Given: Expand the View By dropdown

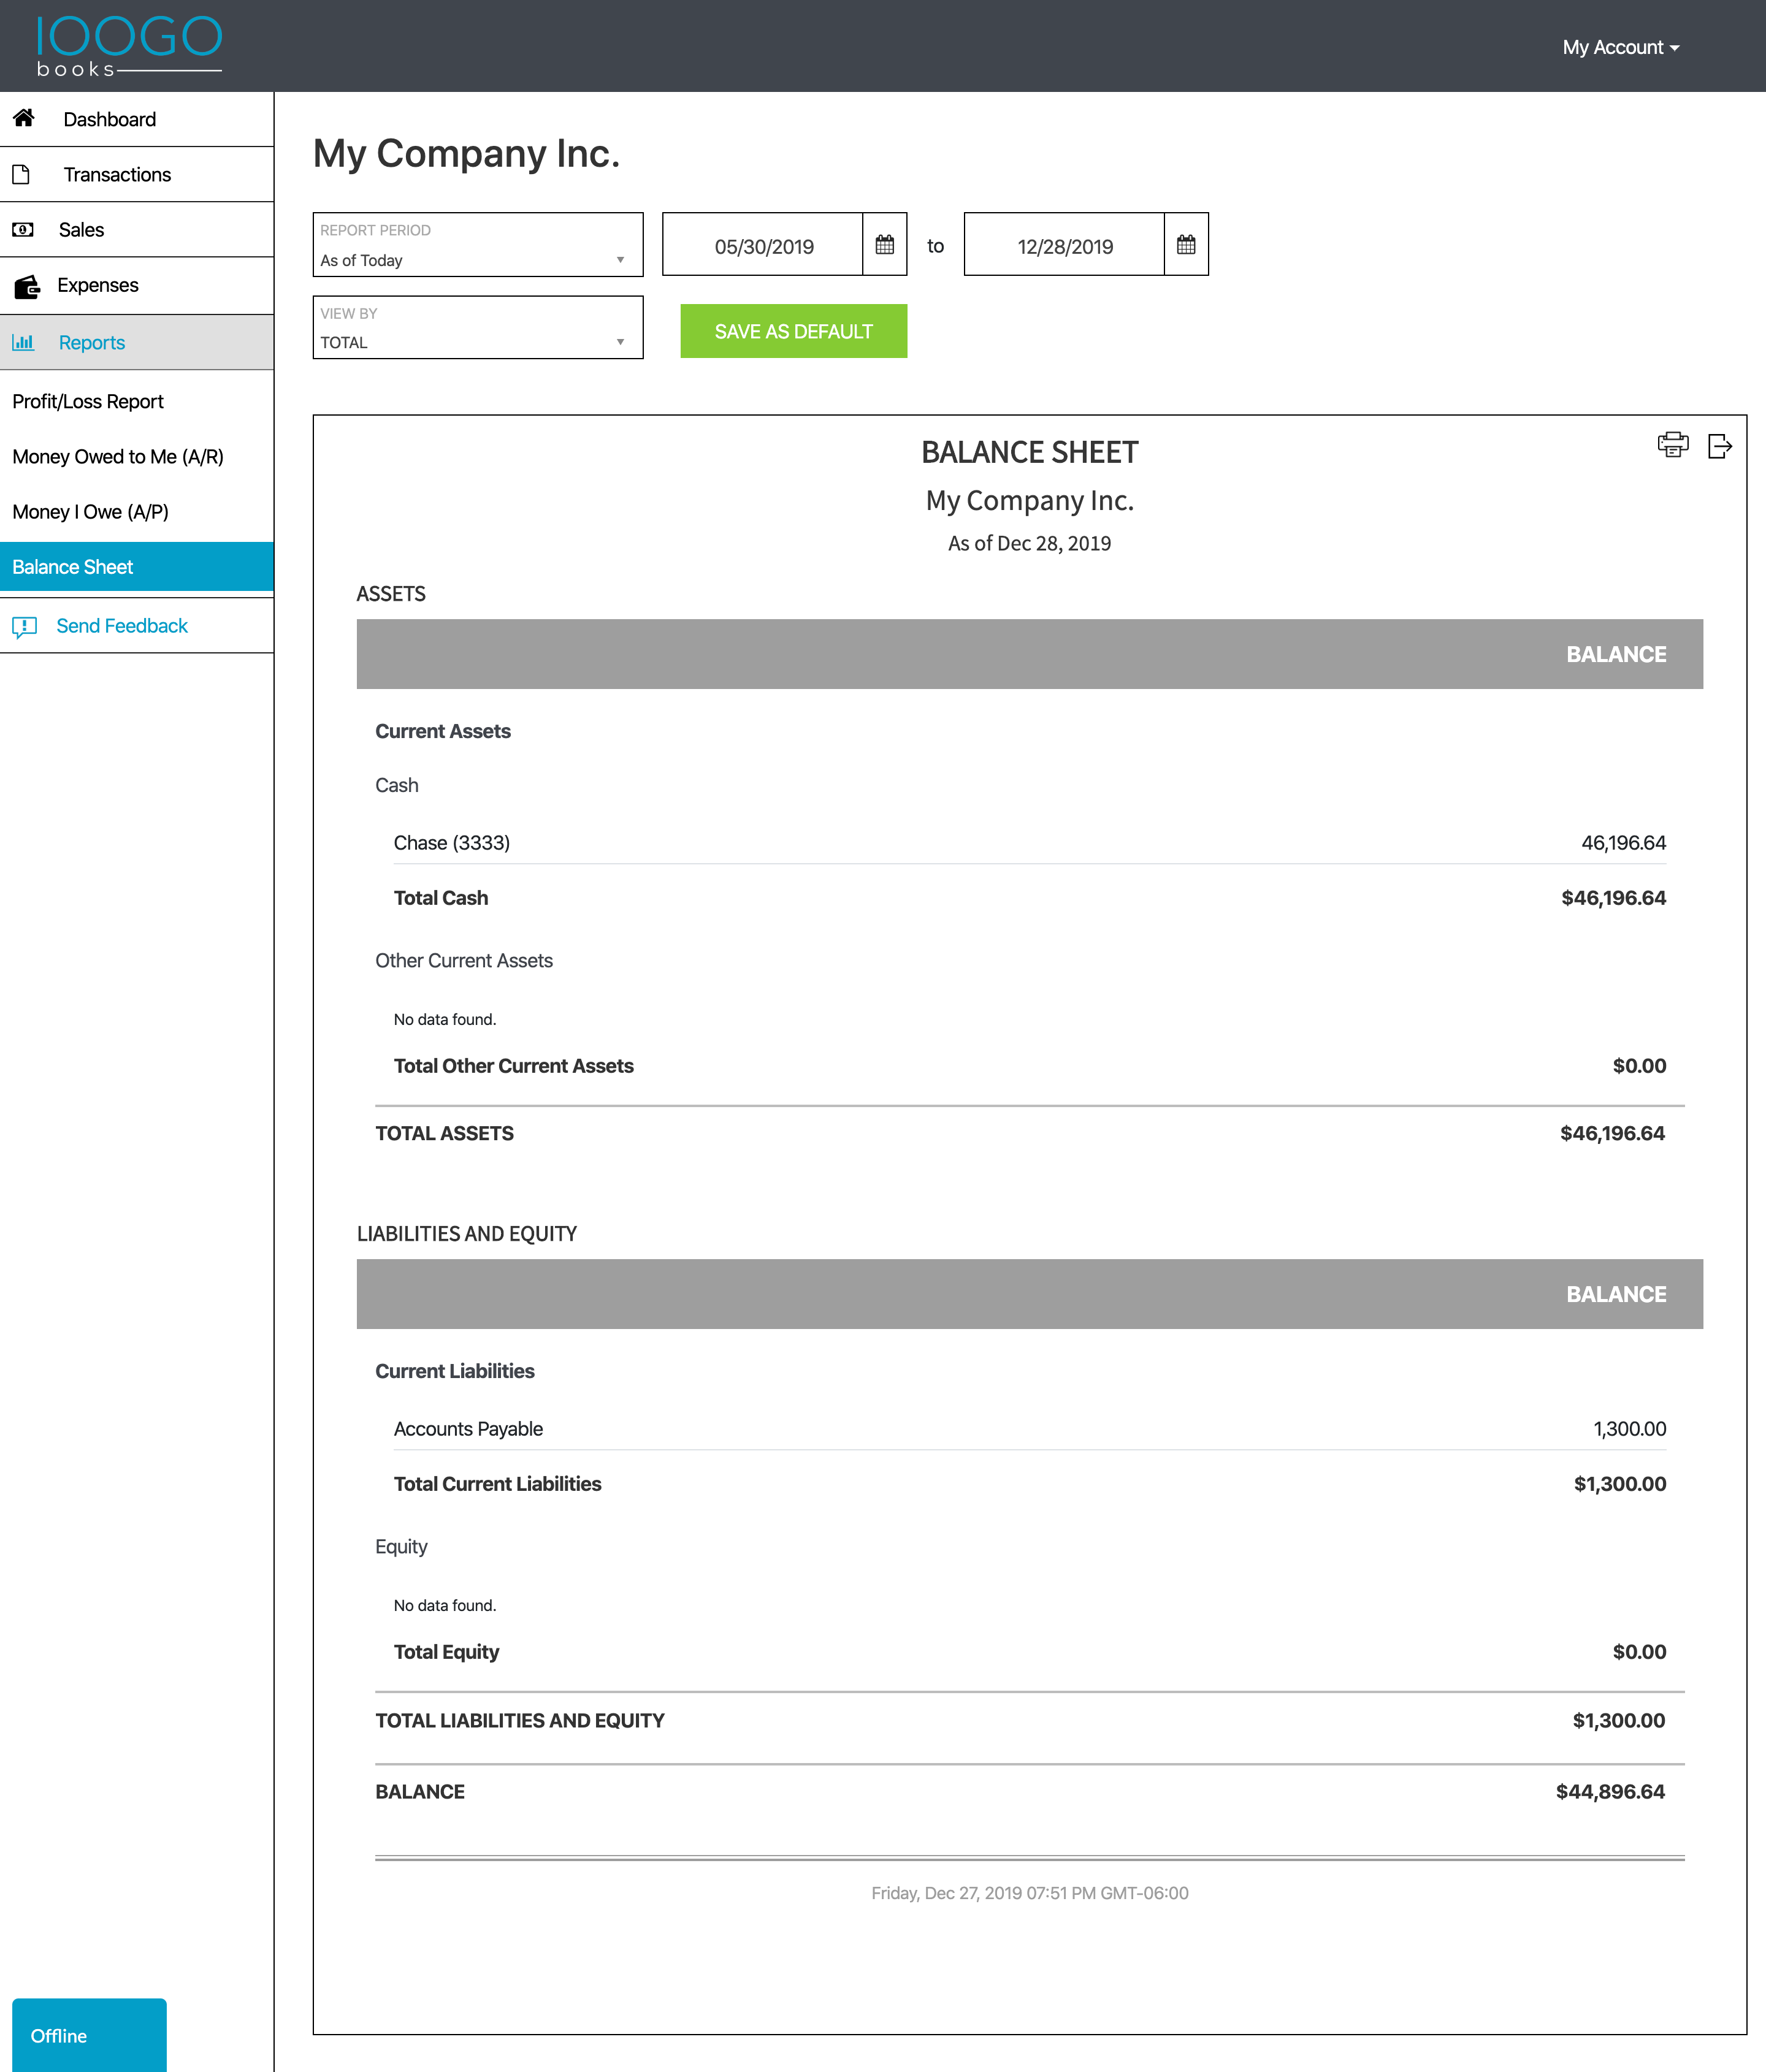Looking at the screenshot, I should [x=478, y=327].
